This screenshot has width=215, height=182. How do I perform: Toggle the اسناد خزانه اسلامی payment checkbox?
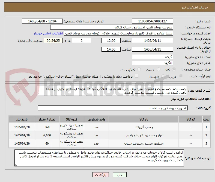click(x=136, y=76)
